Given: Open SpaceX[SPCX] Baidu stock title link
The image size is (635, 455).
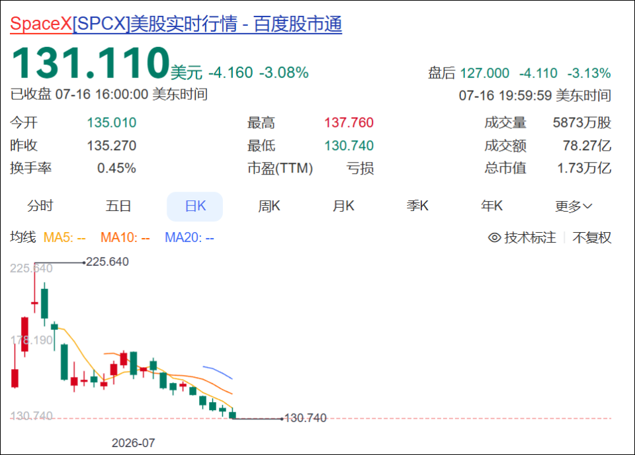Looking at the screenshot, I should click(176, 24).
